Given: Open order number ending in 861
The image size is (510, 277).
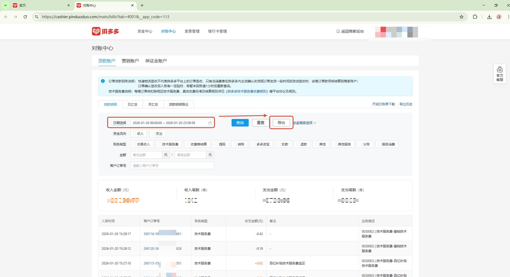Looking at the screenshot, I should coord(162,234).
